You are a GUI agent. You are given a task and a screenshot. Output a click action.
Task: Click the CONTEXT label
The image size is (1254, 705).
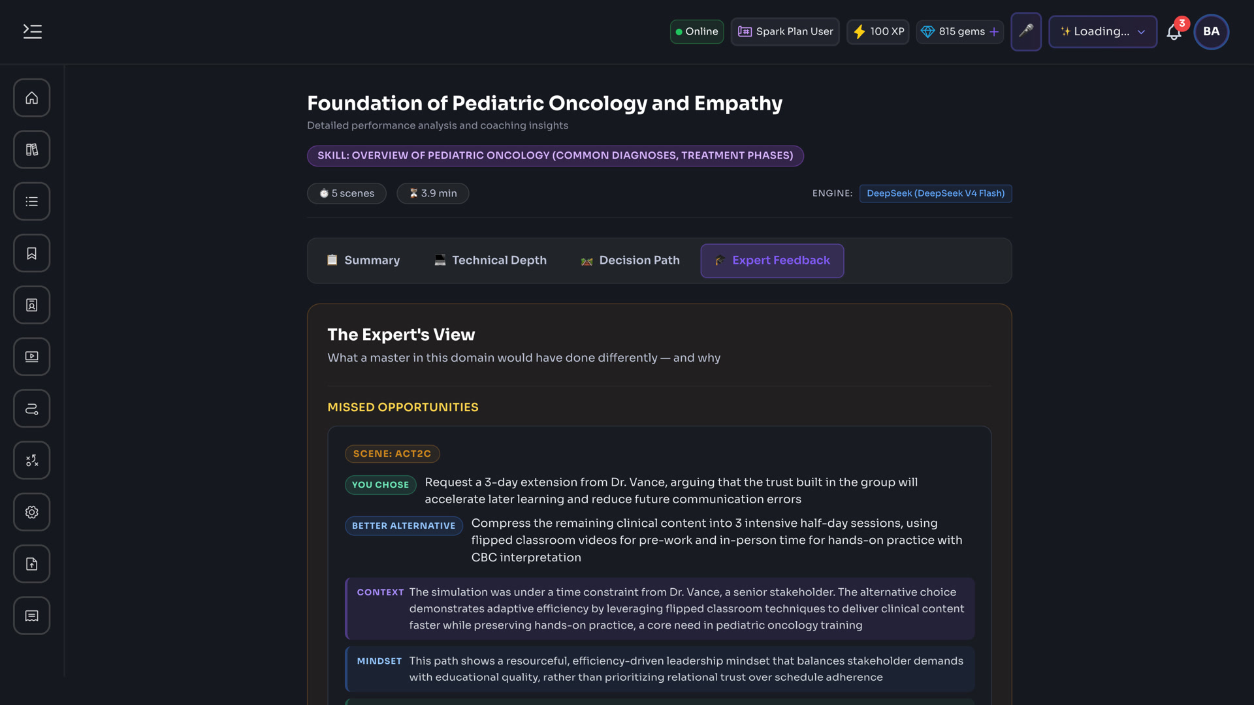(380, 592)
